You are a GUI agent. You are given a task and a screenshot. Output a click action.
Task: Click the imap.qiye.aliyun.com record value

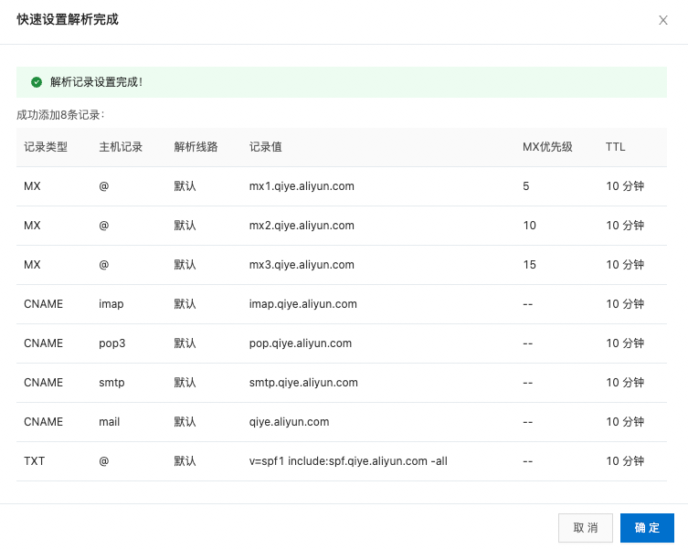[302, 304]
